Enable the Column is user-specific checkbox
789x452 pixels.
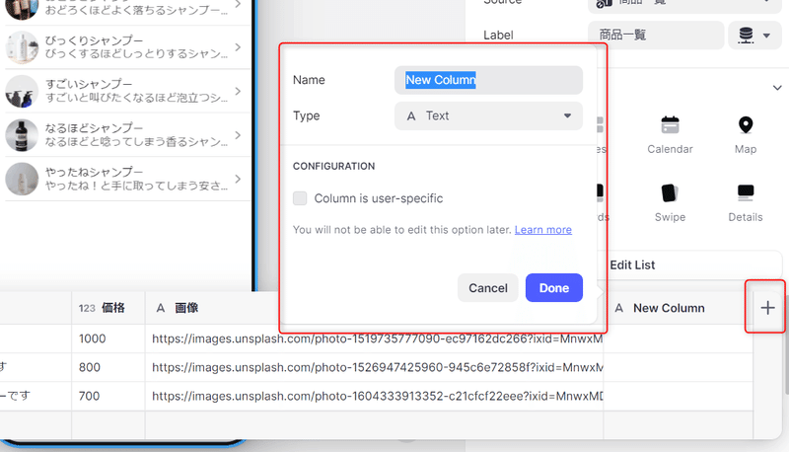click(x=300, y=198)
